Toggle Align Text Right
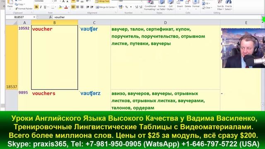Screen dimensions: 265x149 coord(82,7)
